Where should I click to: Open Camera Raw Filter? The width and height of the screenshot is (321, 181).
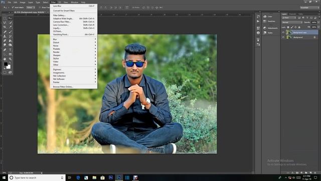74,22
